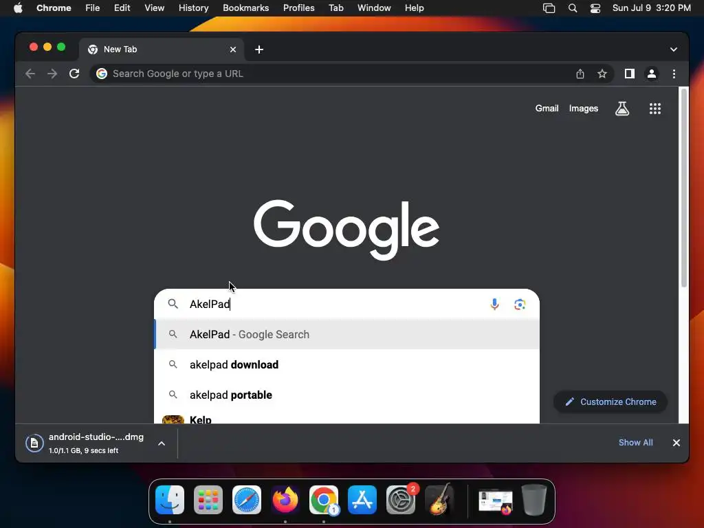Click the screen mirroring menu bar icon
704x528 pixels.
point(549,8)
